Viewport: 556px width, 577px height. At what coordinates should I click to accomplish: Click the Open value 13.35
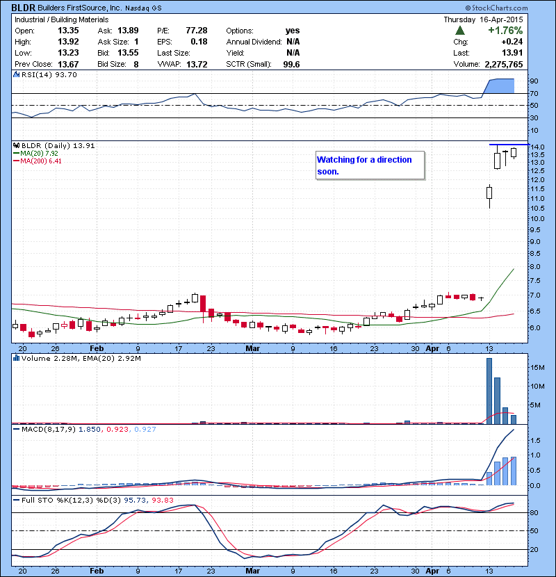click(x=68, y=31)
